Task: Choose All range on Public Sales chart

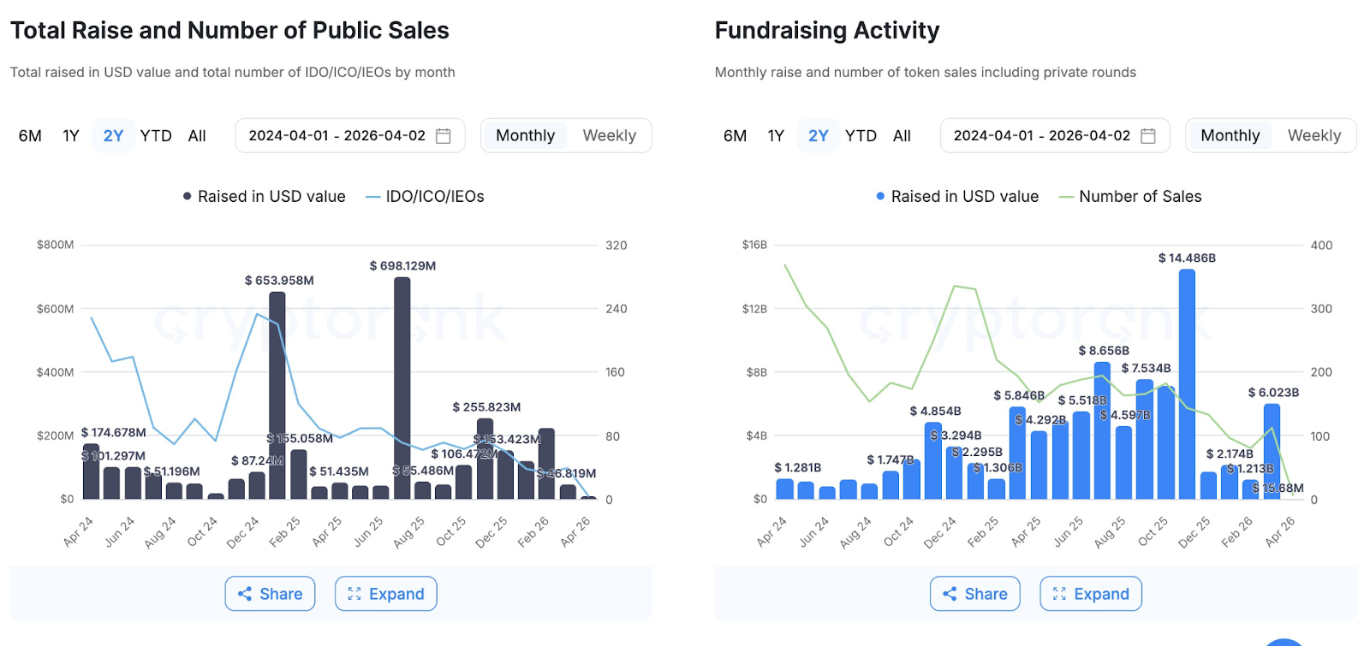Action: point(197,136)
